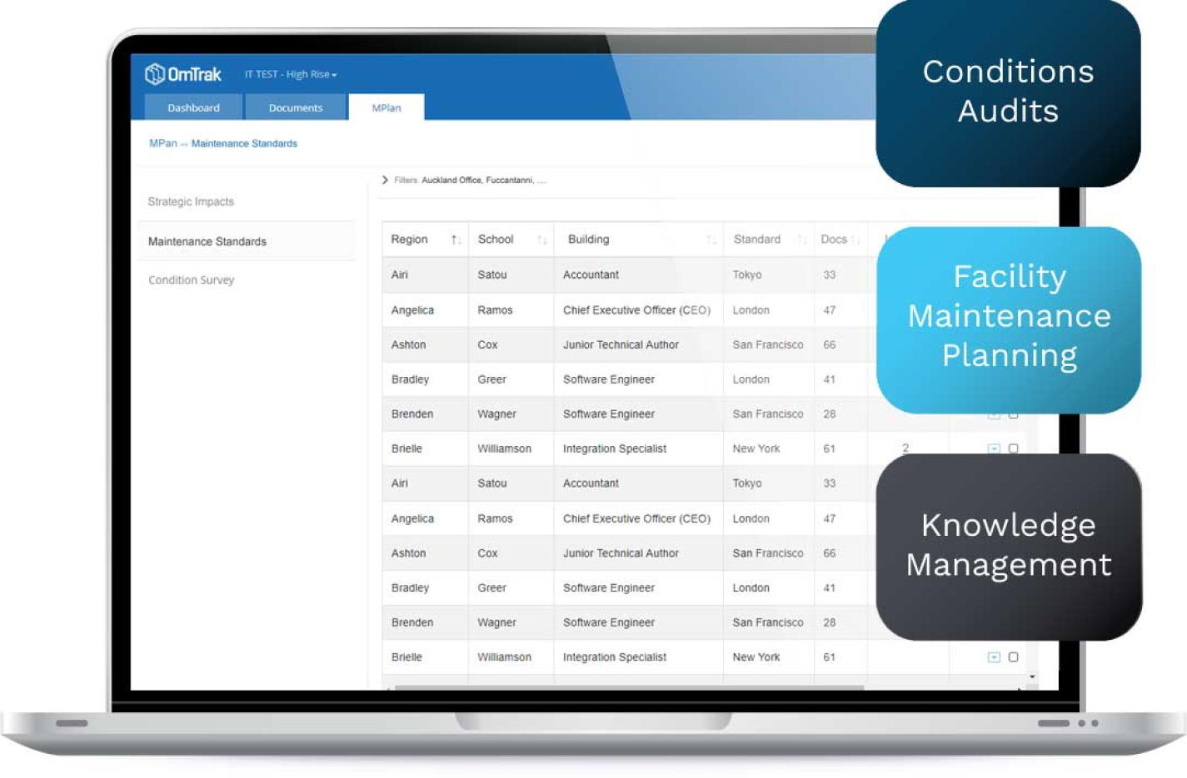Sort the table by Region column
This screenshot has width=1187, height=778.
pos(456,240)
